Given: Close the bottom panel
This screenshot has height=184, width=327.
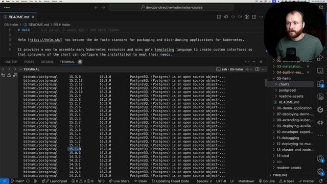Looking at the screenshot, I should pos(261,62).
